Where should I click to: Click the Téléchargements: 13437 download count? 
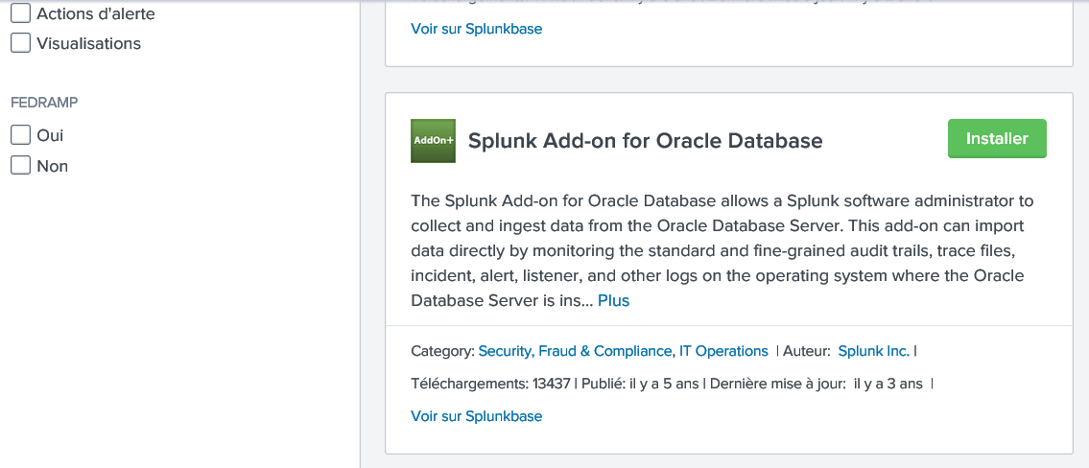490,384
